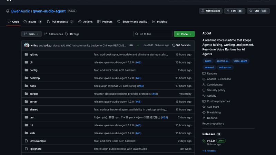Click the shield icon beside Security policy
This screenshot has width=276, height=155.
point(204,90)
